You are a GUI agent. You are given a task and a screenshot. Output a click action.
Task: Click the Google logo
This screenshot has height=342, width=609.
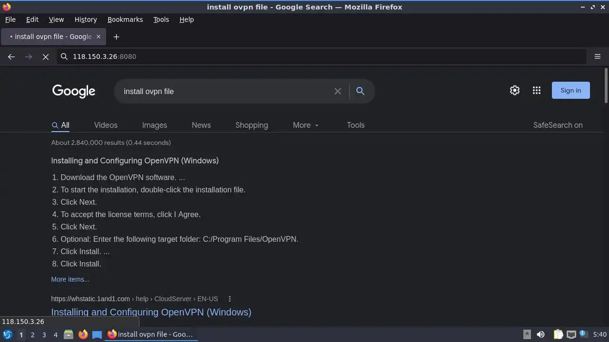point(74,91)
